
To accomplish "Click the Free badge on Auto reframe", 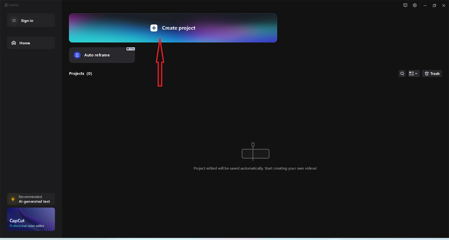I will pos(130,49).
